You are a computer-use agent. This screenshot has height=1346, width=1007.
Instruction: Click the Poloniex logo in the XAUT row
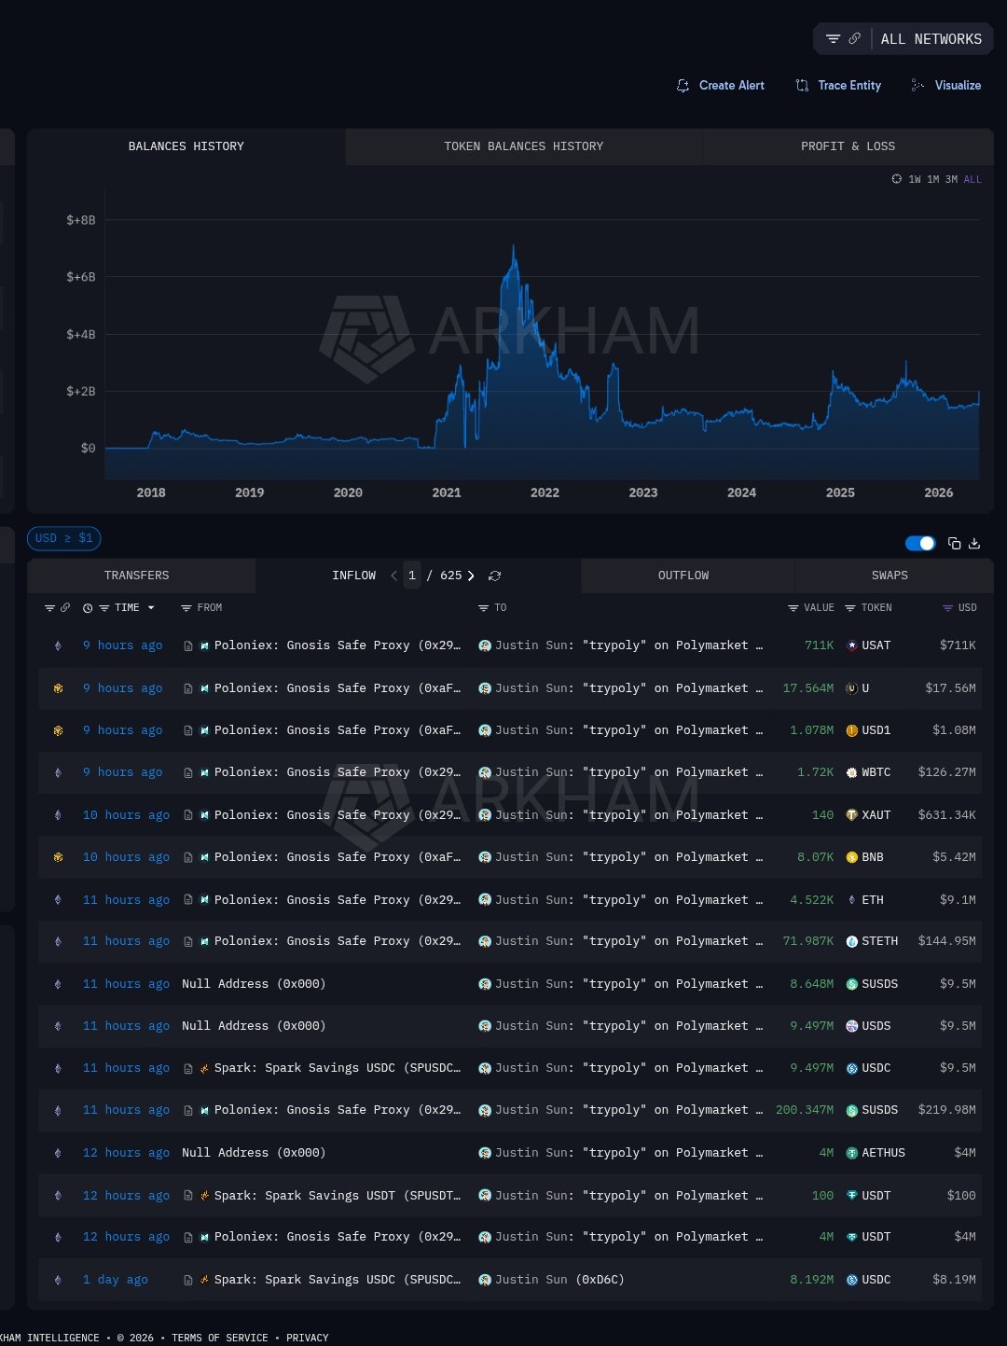[x=204, y=815]
